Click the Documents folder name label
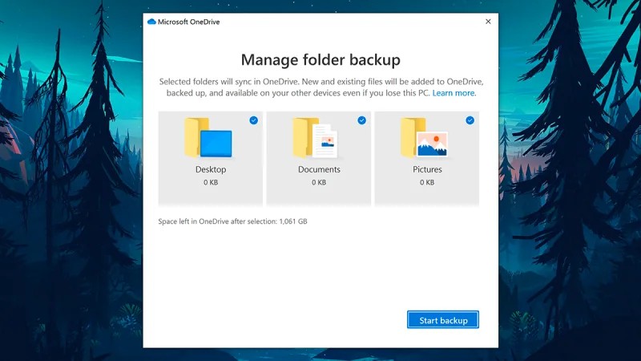Image resolution: width=641 pixels, height=361 pixels. coord(319,169)
